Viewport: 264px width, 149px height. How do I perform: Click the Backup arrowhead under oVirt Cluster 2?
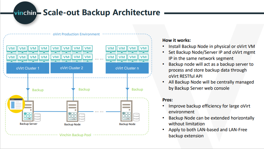click(x=73, y=89)
